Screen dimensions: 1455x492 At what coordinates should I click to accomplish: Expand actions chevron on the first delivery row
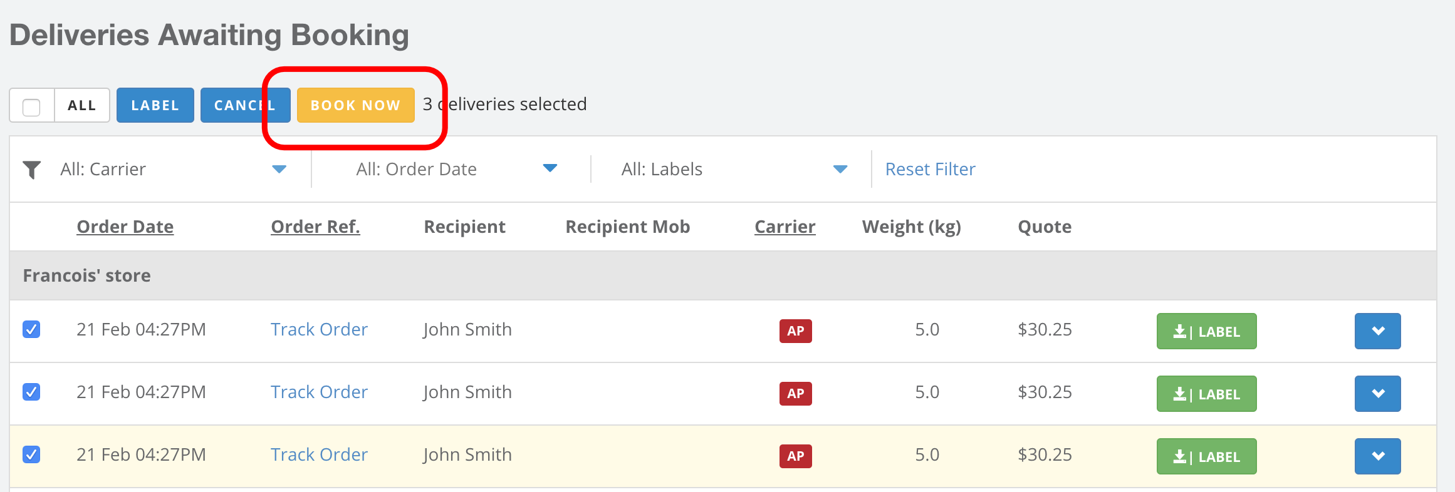pos(1377,331)
